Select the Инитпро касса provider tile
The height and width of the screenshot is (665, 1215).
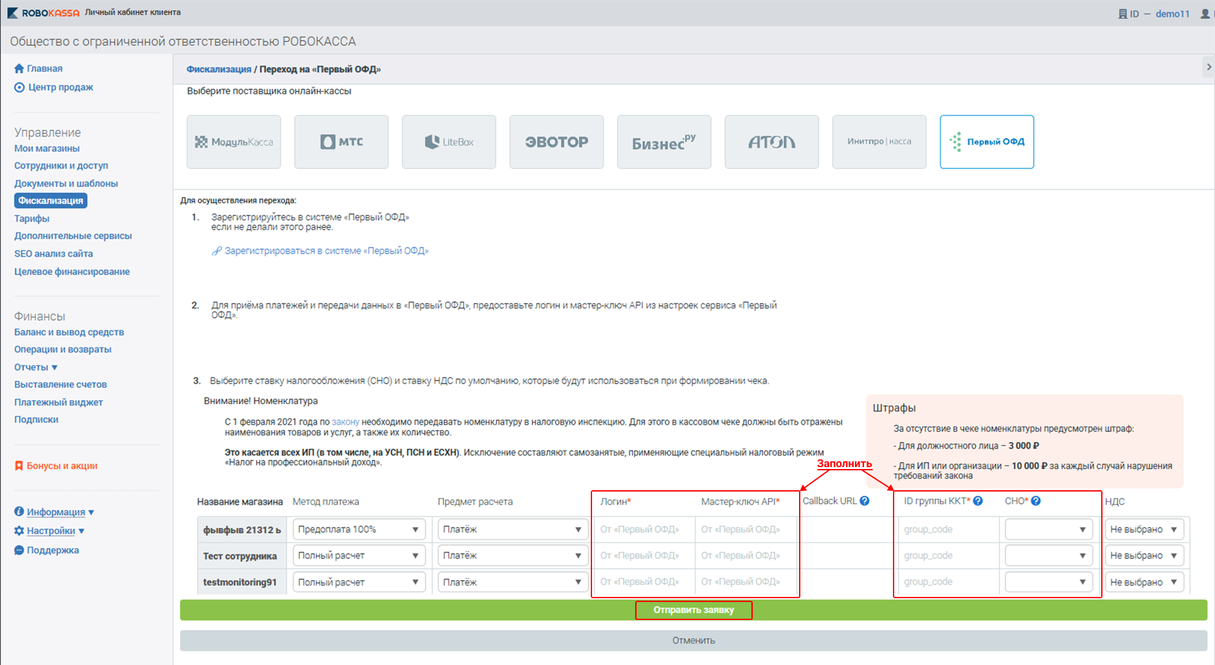click(x=879, y=142)
